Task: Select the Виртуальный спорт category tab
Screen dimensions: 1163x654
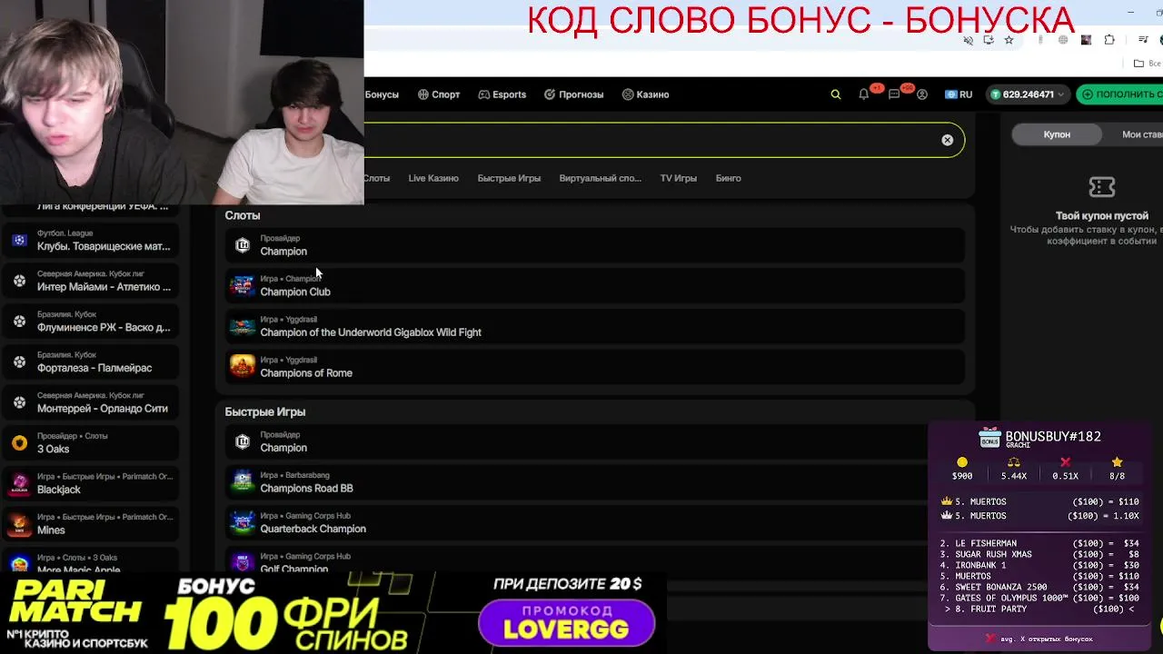Action: click(601, 178)
